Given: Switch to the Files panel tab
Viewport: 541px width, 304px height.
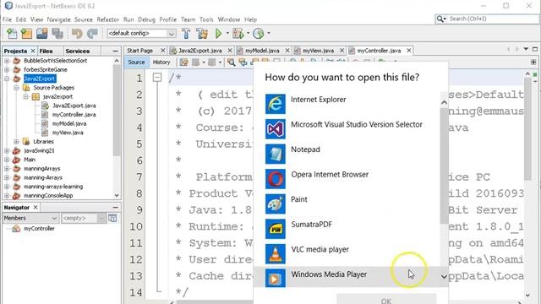Looking at the screenshot, I should pyautogui.click(x=46, y=51).
